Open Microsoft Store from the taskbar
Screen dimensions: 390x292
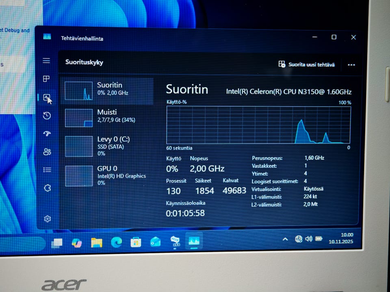136,242
